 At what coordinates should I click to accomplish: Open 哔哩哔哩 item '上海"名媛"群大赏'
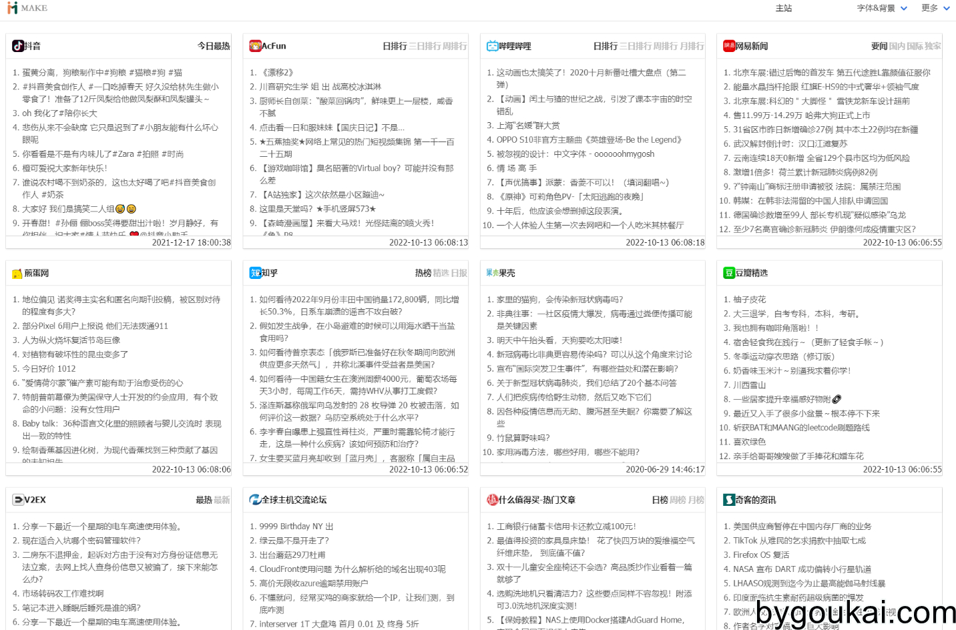(x=528, y=125)
